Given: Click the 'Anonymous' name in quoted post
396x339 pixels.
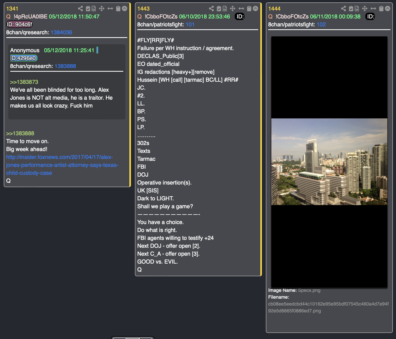Looking at the screenshot, I should pyautogui.click(x=25, y=50).
